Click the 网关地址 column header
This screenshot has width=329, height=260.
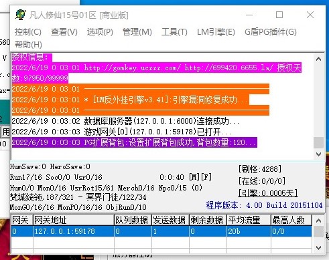coord(74,220)
